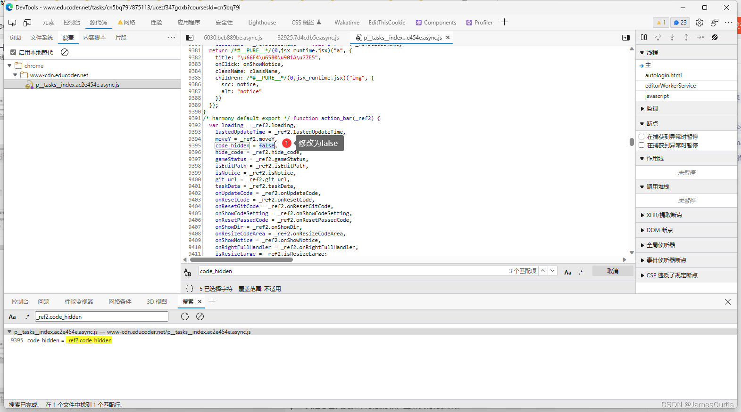Click the step over icon
This screenshot has height=412, width=741.
coord(658,37)
